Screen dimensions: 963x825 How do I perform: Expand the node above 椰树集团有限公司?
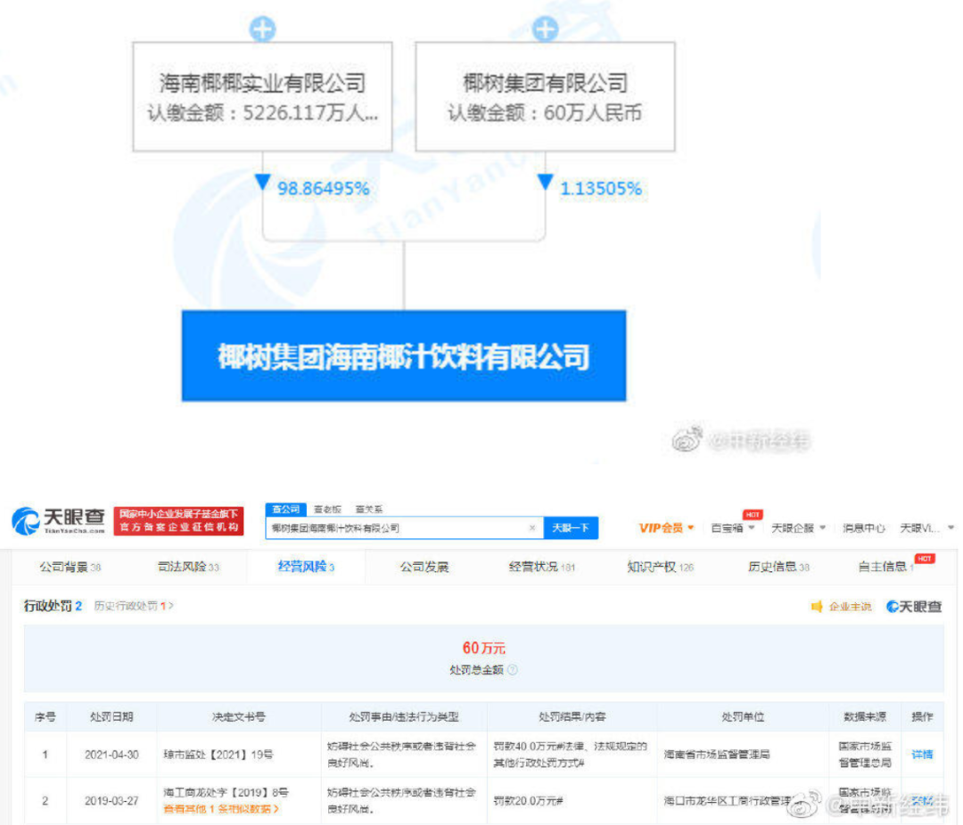tap(545, 29)
